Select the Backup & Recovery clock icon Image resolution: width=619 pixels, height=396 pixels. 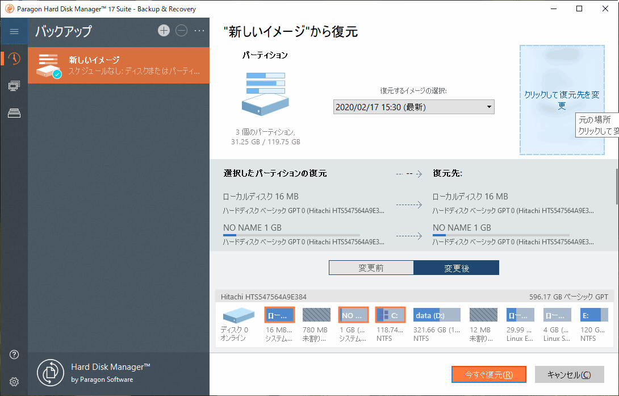(14, 59)
